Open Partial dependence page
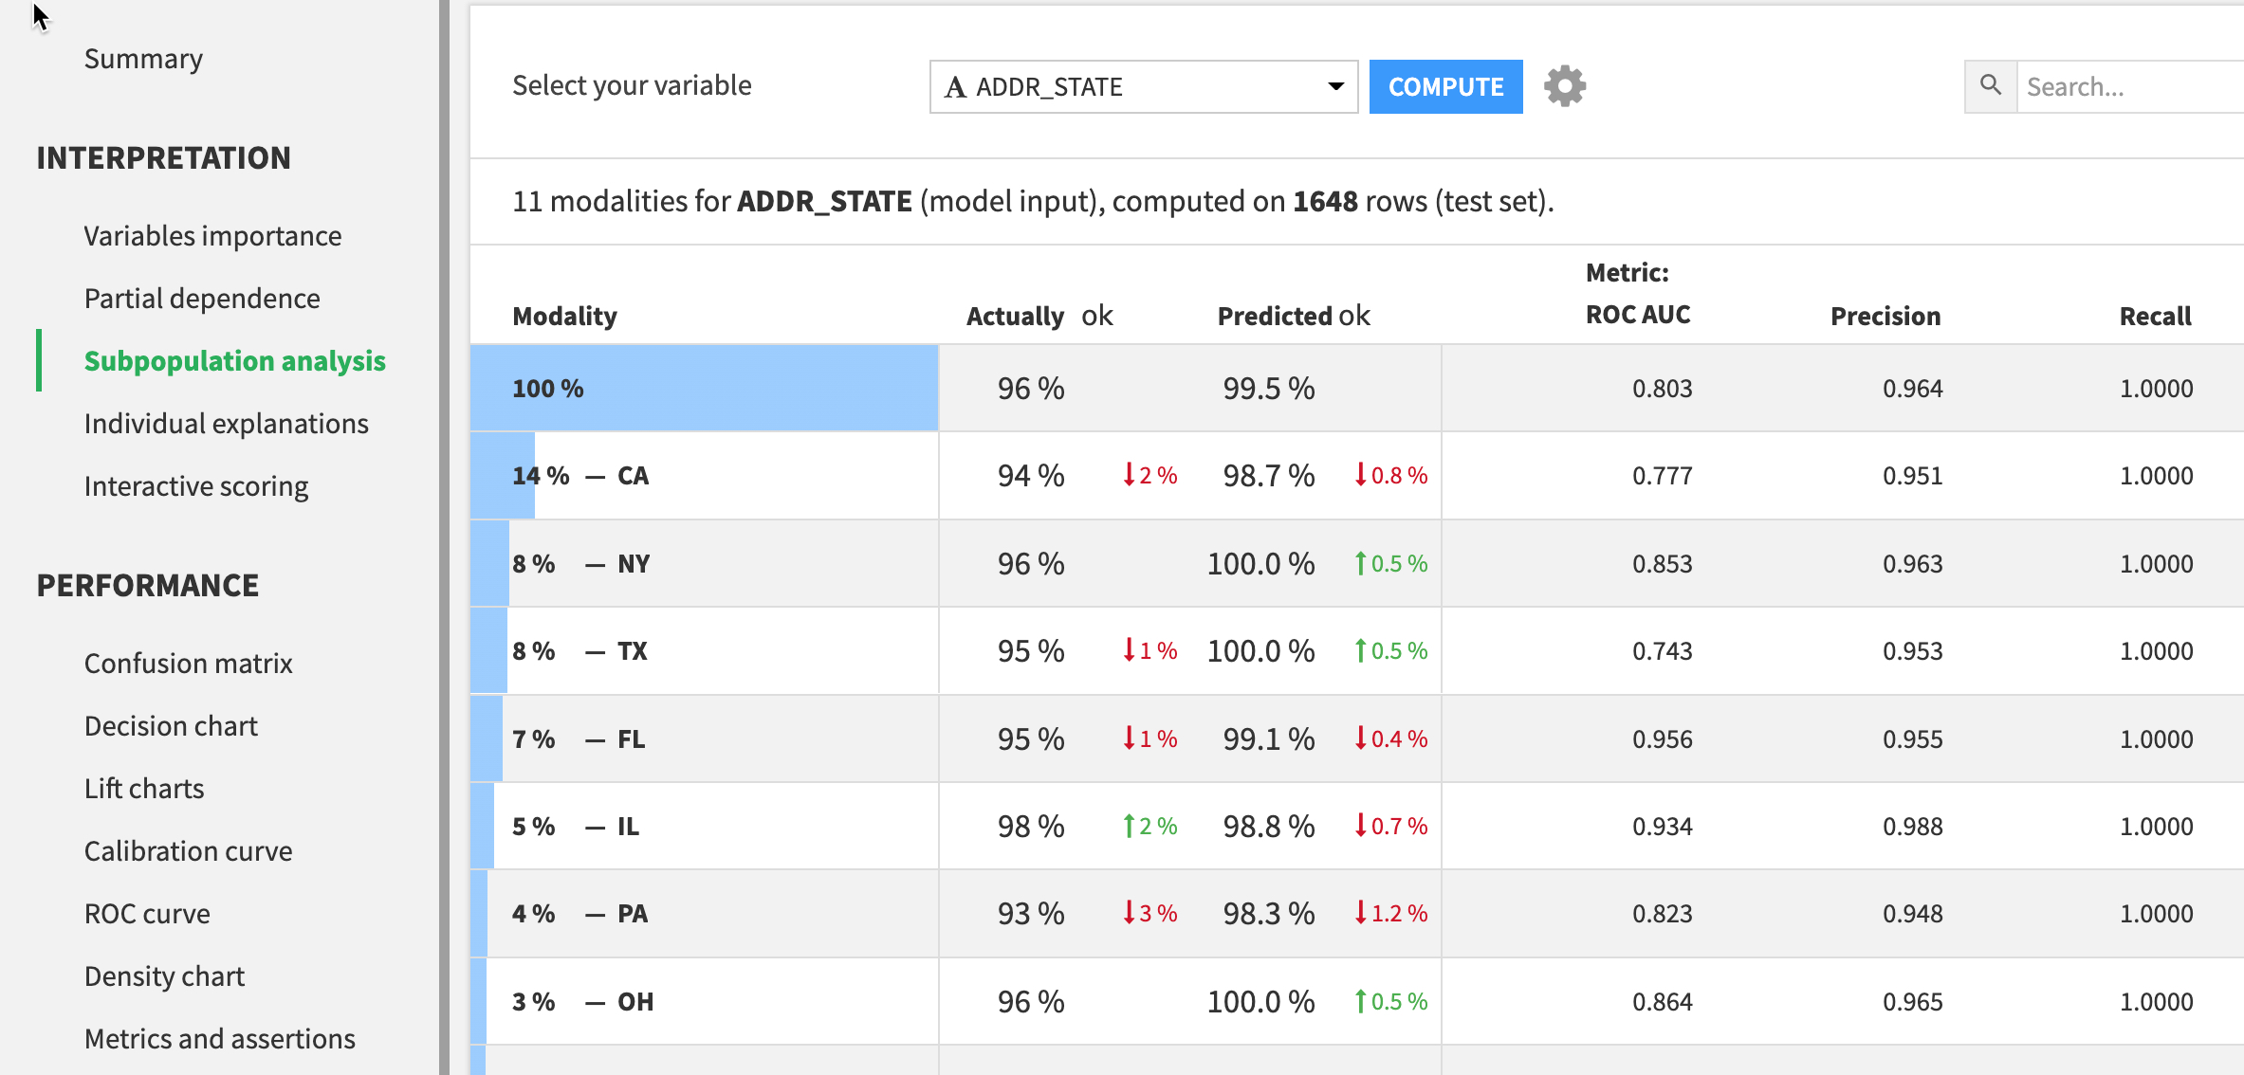The width and height of the screenshot is (2244, 1075). pos(202,299)
